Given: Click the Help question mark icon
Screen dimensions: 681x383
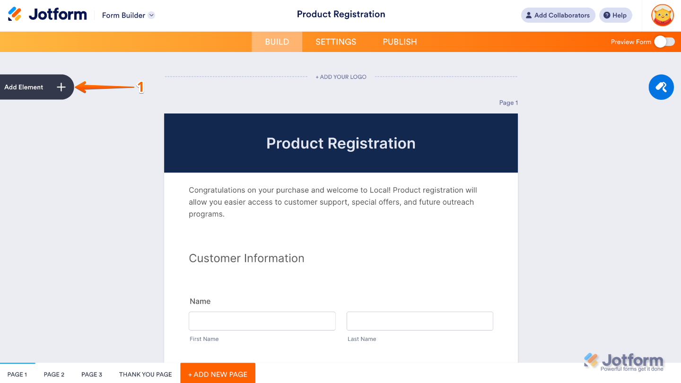Looking at the screenshot, I should pos(607,15).
